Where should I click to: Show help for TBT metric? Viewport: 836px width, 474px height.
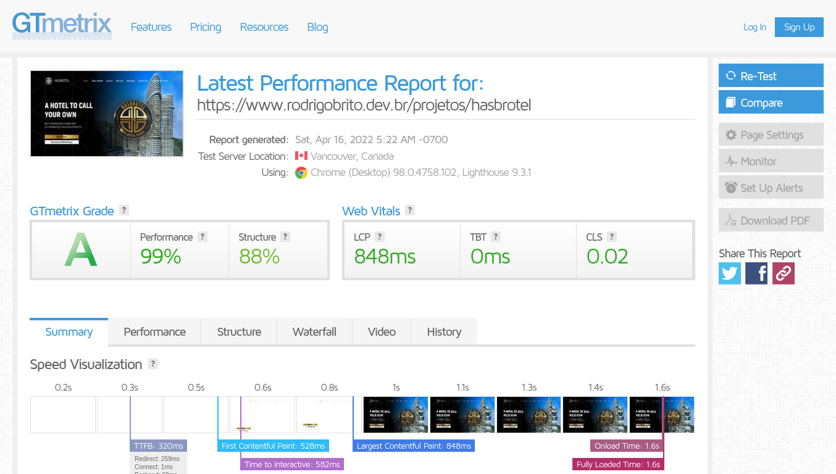pos(496,237)
